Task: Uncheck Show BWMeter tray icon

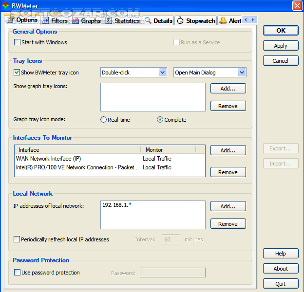Action: pos(17,73)
